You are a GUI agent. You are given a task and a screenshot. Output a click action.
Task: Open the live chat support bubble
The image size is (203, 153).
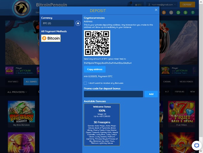click(196, 146)
